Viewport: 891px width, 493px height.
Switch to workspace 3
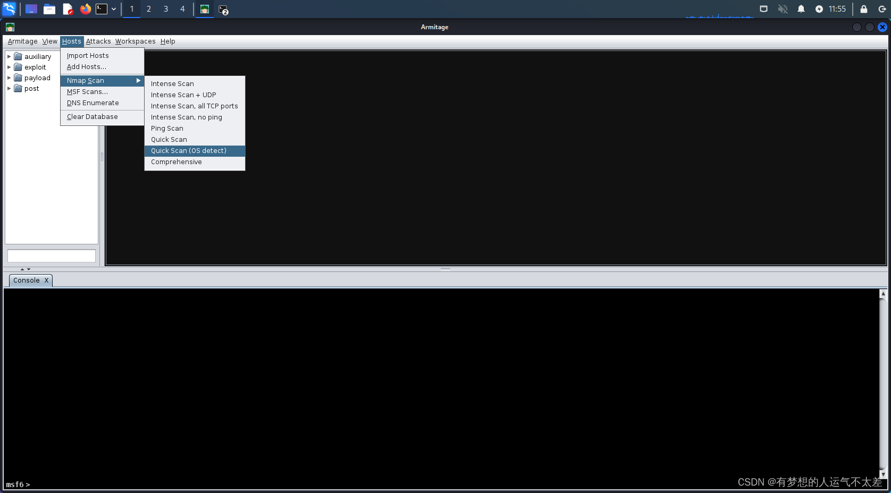[166, 9]
